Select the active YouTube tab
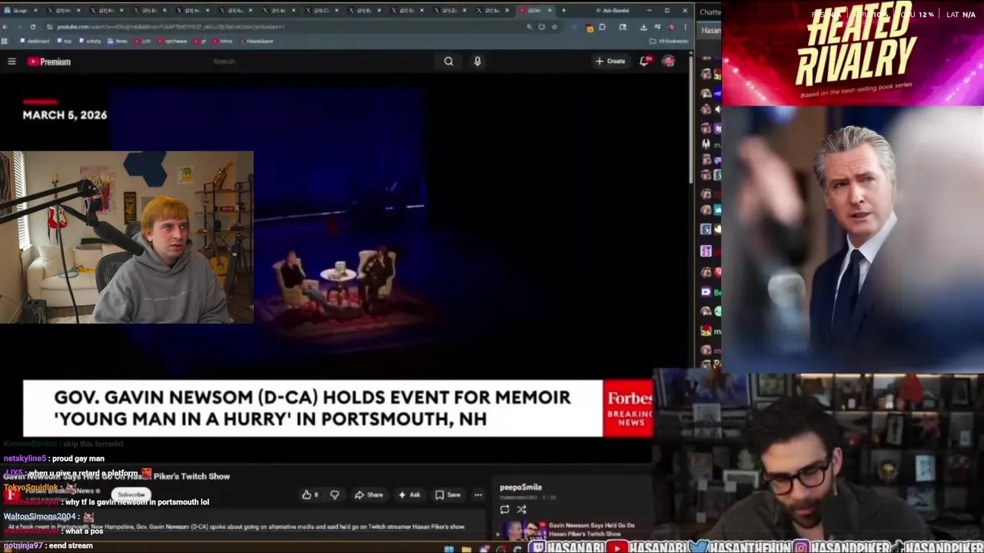 pyautogui.click(x=534, y=11)
